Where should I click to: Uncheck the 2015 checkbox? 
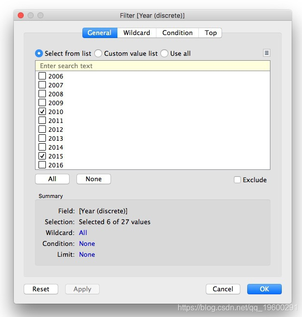pos(42,156)
